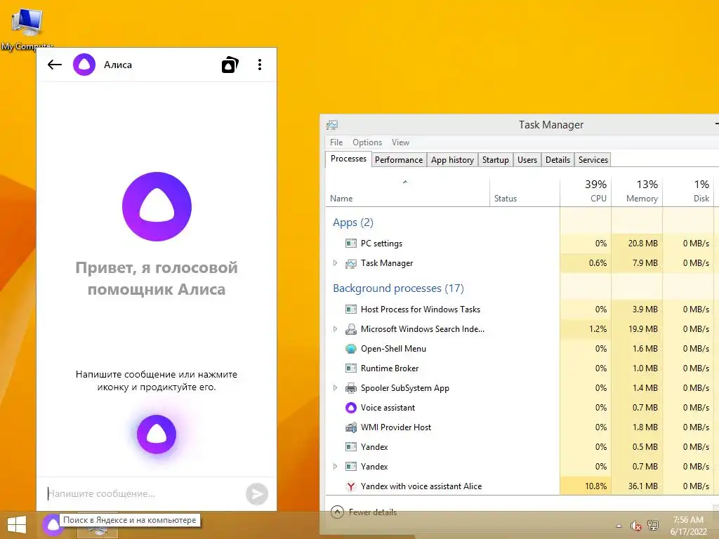Select the Processes tab
719x539 pixels.
click(348, 159)
